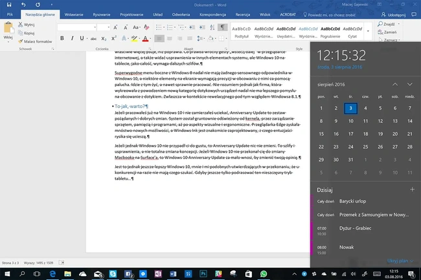Add new event with plus icon beside Dzisiaj
Image resolution: width=421 pixels, height=280 pixels.
click(412, 189)
